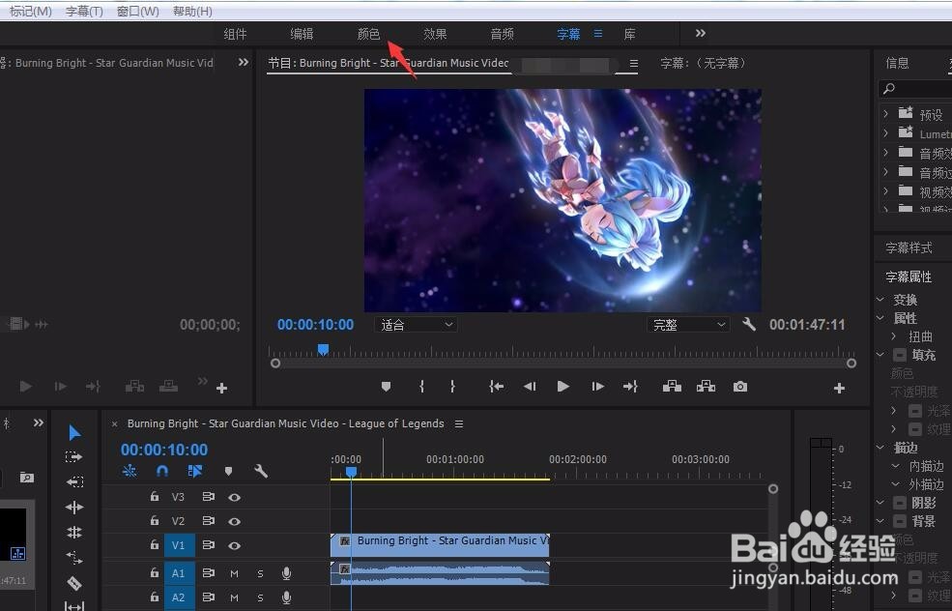Mute track A2
The image size is (952, 611).
234,597
